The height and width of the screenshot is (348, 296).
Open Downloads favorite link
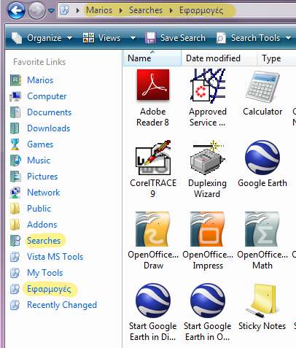click(x=49, y=128)
